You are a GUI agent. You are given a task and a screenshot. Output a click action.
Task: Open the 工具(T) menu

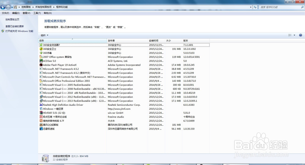coord(37,13)
